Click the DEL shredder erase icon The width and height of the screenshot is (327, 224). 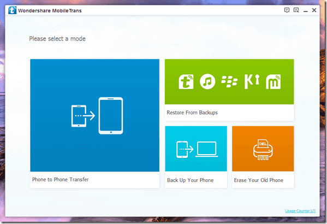[x=263, y=150]
